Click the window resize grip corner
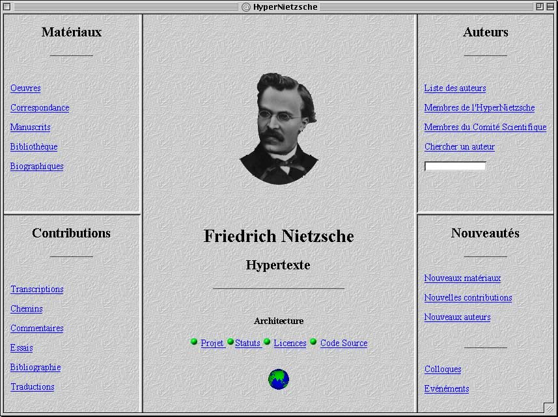This screenshot has width=558, height=417. (550, 408)
